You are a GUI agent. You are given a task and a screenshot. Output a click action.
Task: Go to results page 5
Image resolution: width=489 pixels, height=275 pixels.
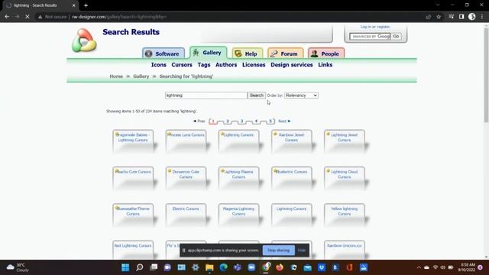tap(270, 121)
